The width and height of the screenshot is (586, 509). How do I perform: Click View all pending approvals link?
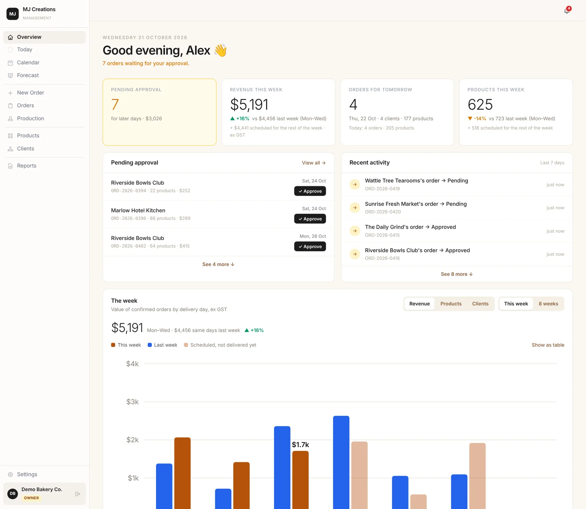314,163
